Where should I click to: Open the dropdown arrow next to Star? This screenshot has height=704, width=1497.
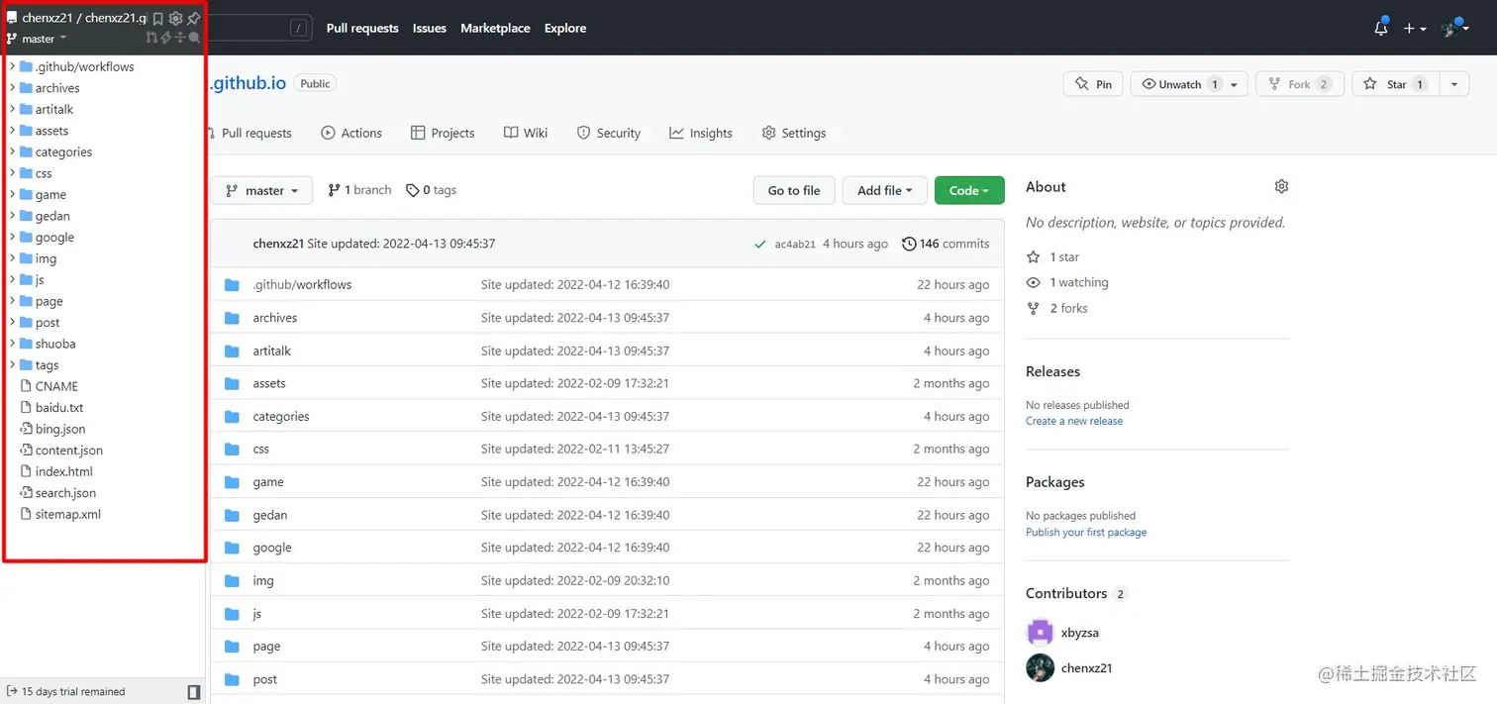tap(1453, 84)
